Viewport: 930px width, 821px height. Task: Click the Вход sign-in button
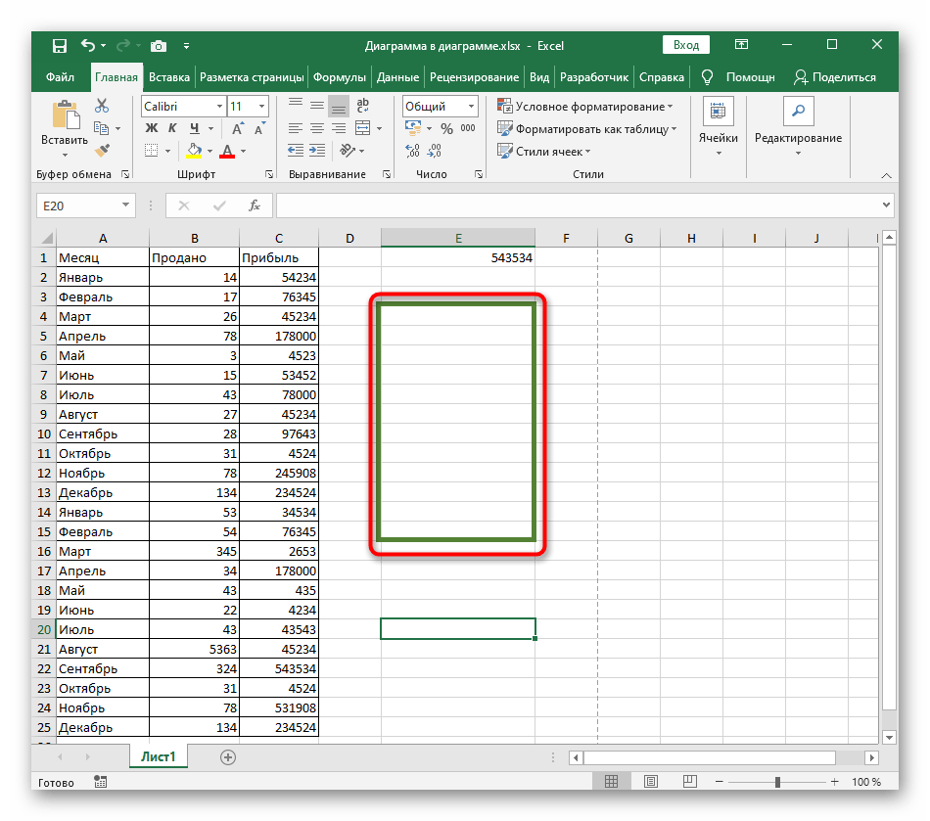[685, 45]
